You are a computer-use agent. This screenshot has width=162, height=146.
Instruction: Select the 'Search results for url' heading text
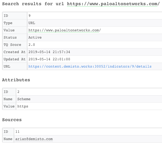33,4
